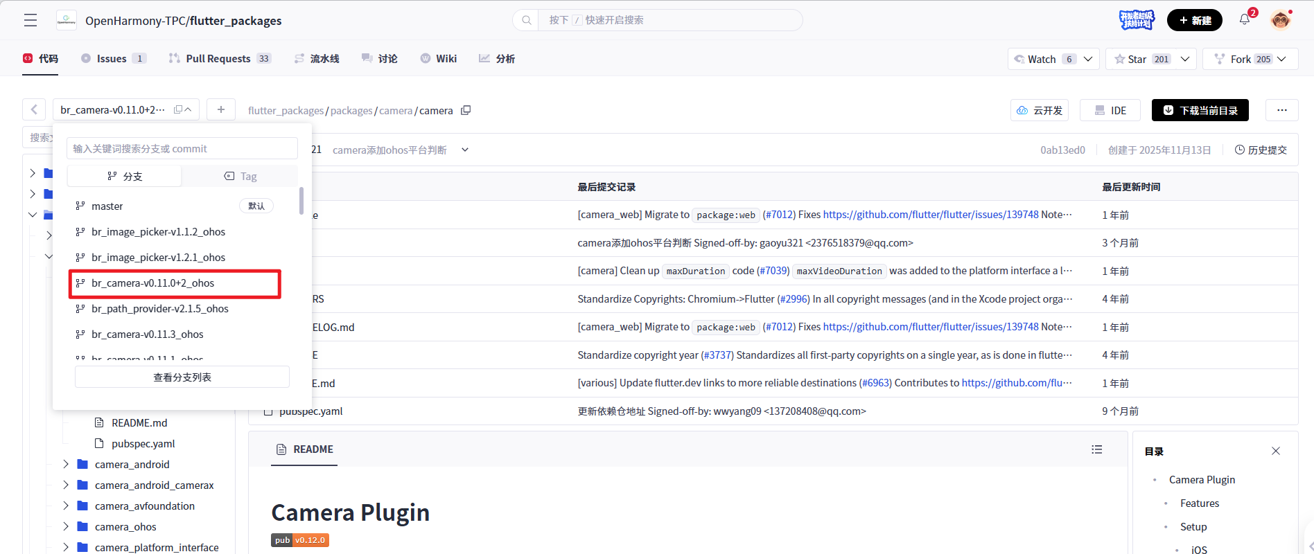Expand the camera_android folder

(x=66, y=464)
